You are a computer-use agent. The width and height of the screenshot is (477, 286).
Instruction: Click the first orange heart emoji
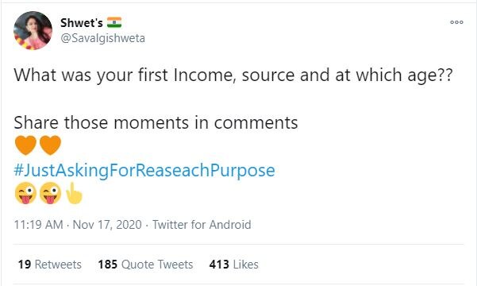[x=25, y=145]
